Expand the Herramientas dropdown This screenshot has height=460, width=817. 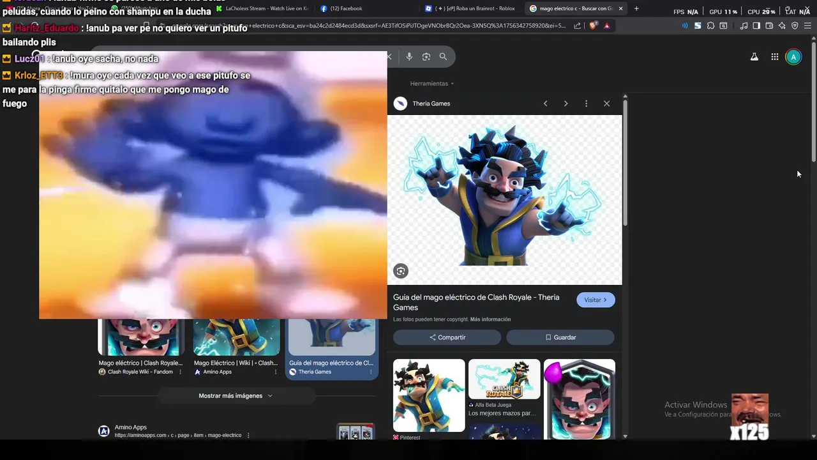[x=432, y=84]
